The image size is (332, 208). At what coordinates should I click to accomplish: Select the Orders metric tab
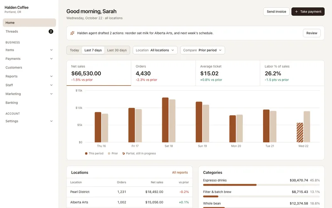[x=163, y=73]
